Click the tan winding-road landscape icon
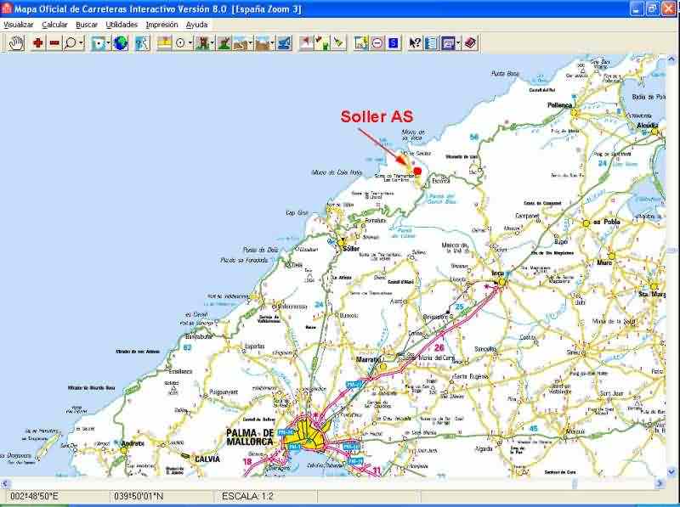680x507 pixels. 240,43
